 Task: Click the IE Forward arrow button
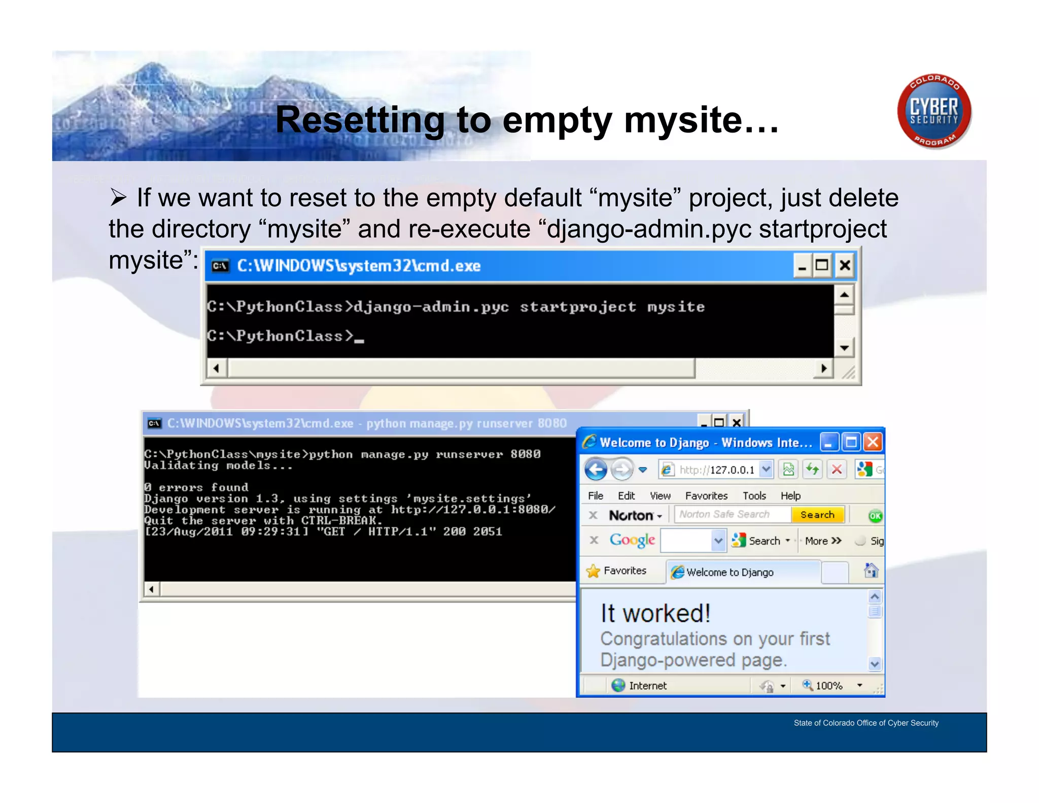(x=622, y=470)
